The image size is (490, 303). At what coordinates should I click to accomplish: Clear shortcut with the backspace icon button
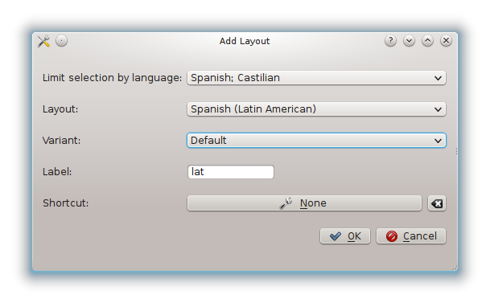pyautogui.click(x=437, y=203)
